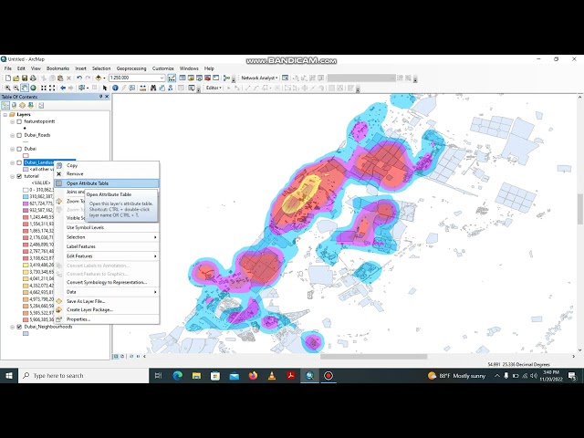Switch TOC to List By Selection

[x=30, y=106]
